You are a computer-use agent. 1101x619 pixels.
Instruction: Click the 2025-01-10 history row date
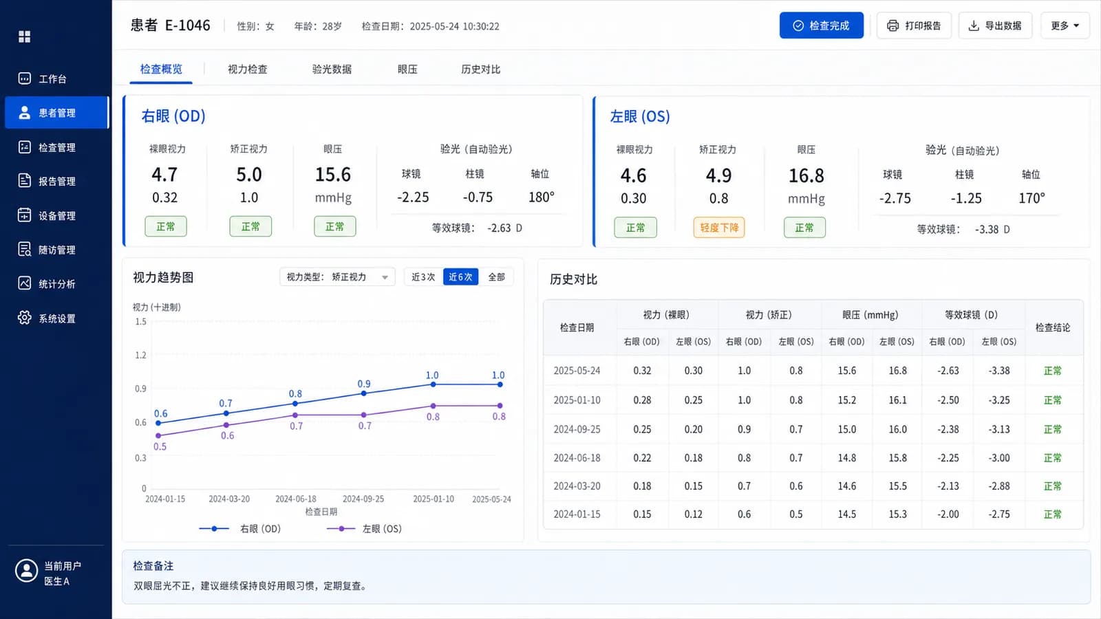pos(577,400)
